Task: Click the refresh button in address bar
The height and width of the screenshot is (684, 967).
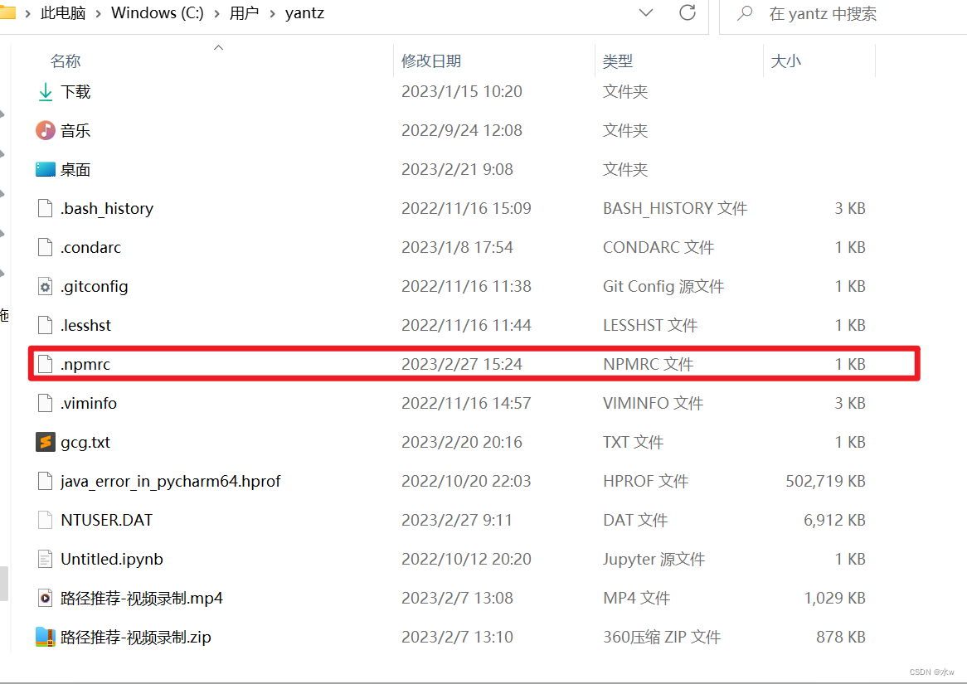Action: (x=687, y=12)
